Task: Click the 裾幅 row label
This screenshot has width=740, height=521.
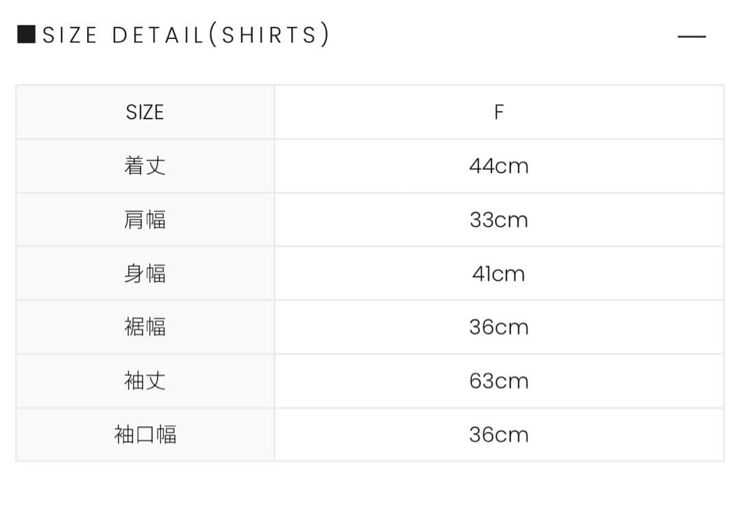Action: [145, 327]
